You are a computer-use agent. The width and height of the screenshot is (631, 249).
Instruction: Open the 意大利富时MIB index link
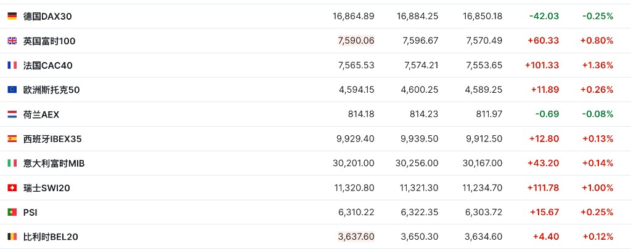(54, 164)
